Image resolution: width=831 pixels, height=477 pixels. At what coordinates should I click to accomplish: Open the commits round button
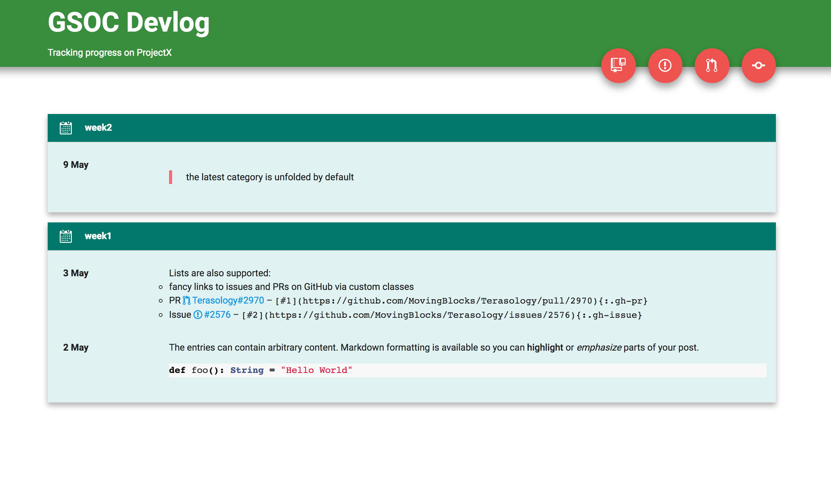pyautogui.click(x=758, y=66)
